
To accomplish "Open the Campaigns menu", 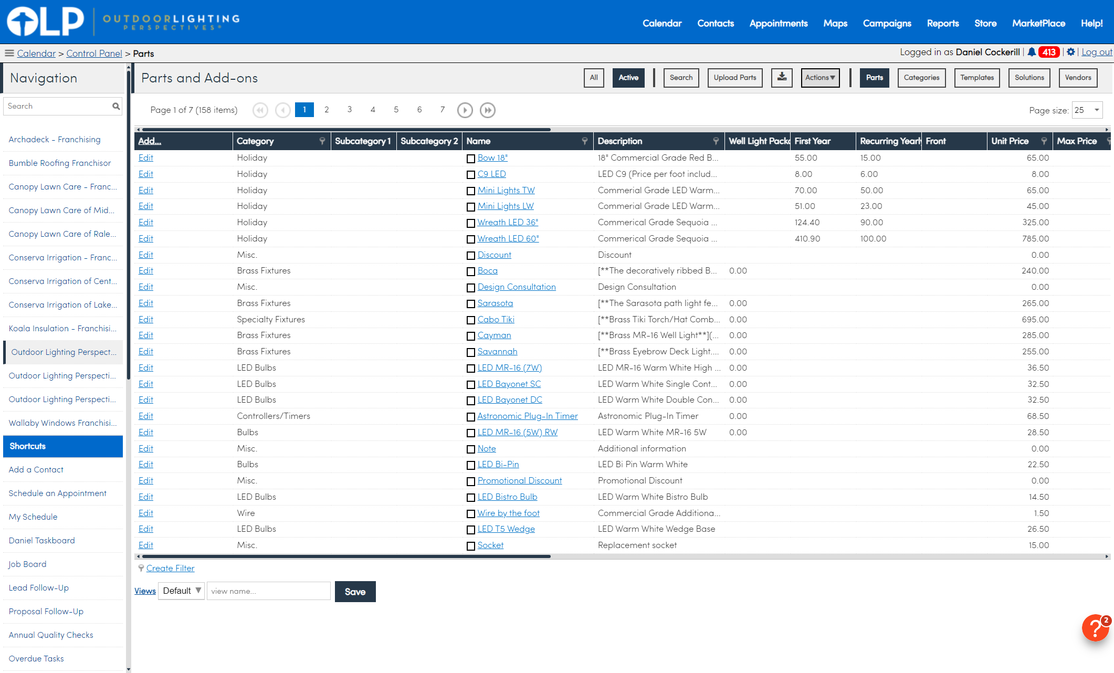I will point(887,23).
